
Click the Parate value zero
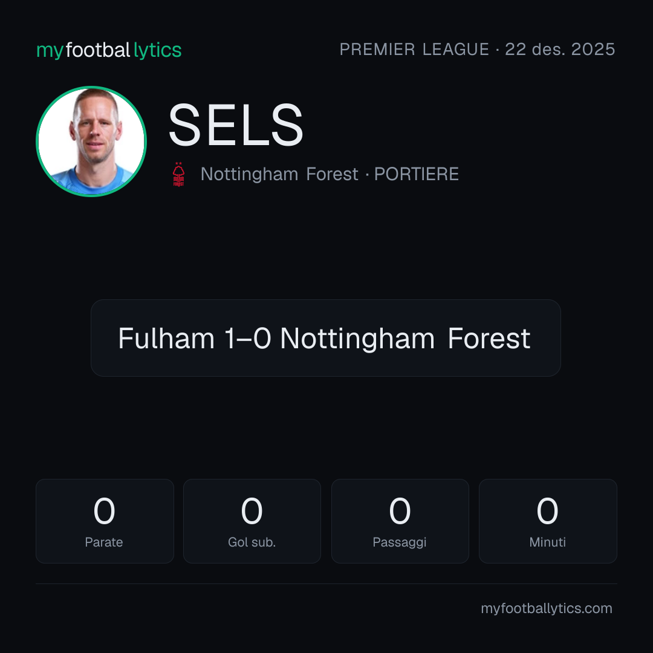pyautogui.click(x=104, y=510)
